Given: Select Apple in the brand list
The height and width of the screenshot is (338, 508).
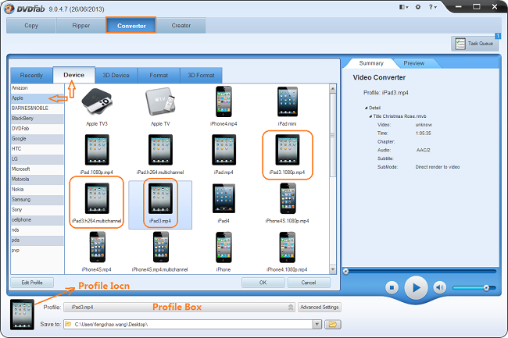Looking at the screenshot, I should tap(38, 98).
